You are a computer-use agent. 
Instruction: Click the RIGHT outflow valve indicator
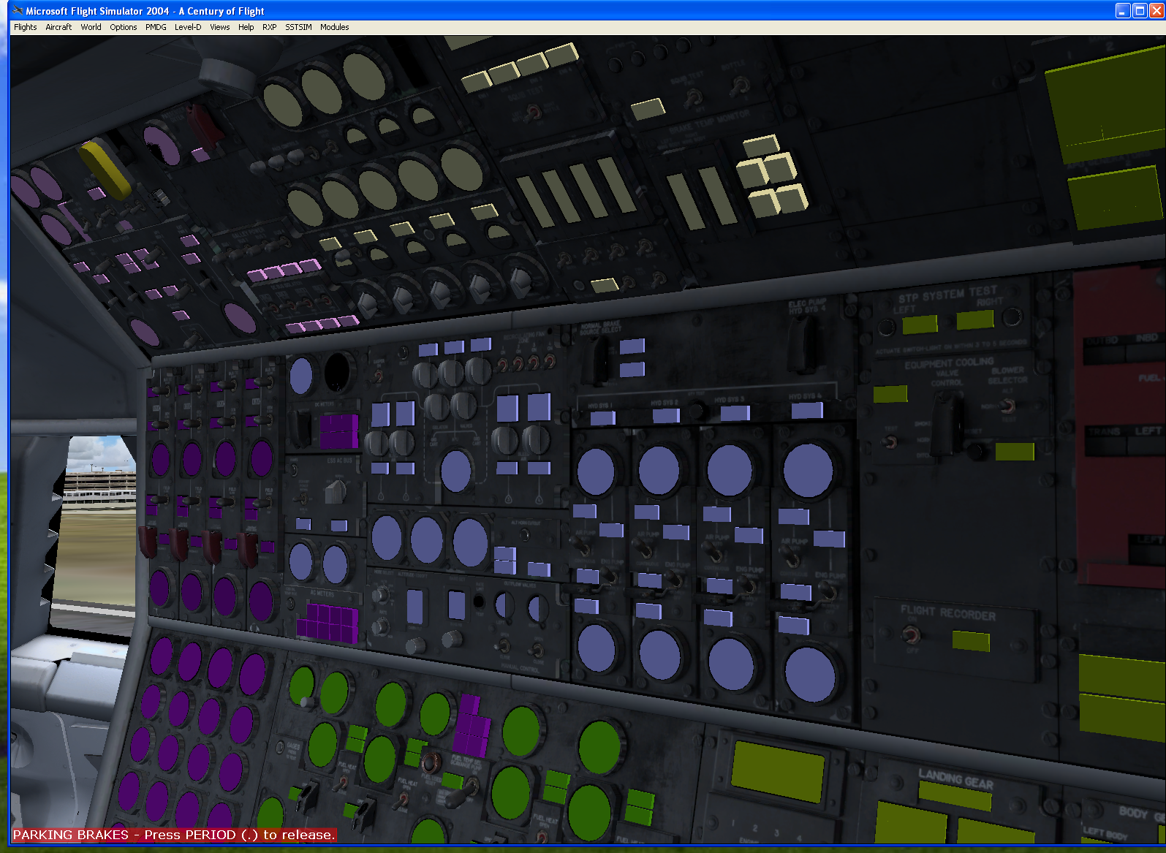click(x=537, y=609)
